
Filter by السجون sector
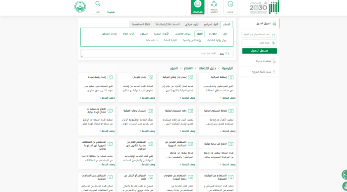pos(144,34)
